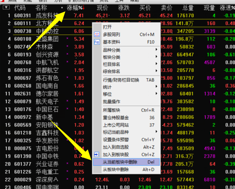Select 批量操作 in context menu
The height and width of the screenshot is (189, 235).
[126, 102]
